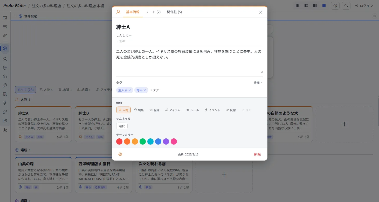The image size is (379, 202).
Task: Expand the +別称 alias field
Action: 121,41
